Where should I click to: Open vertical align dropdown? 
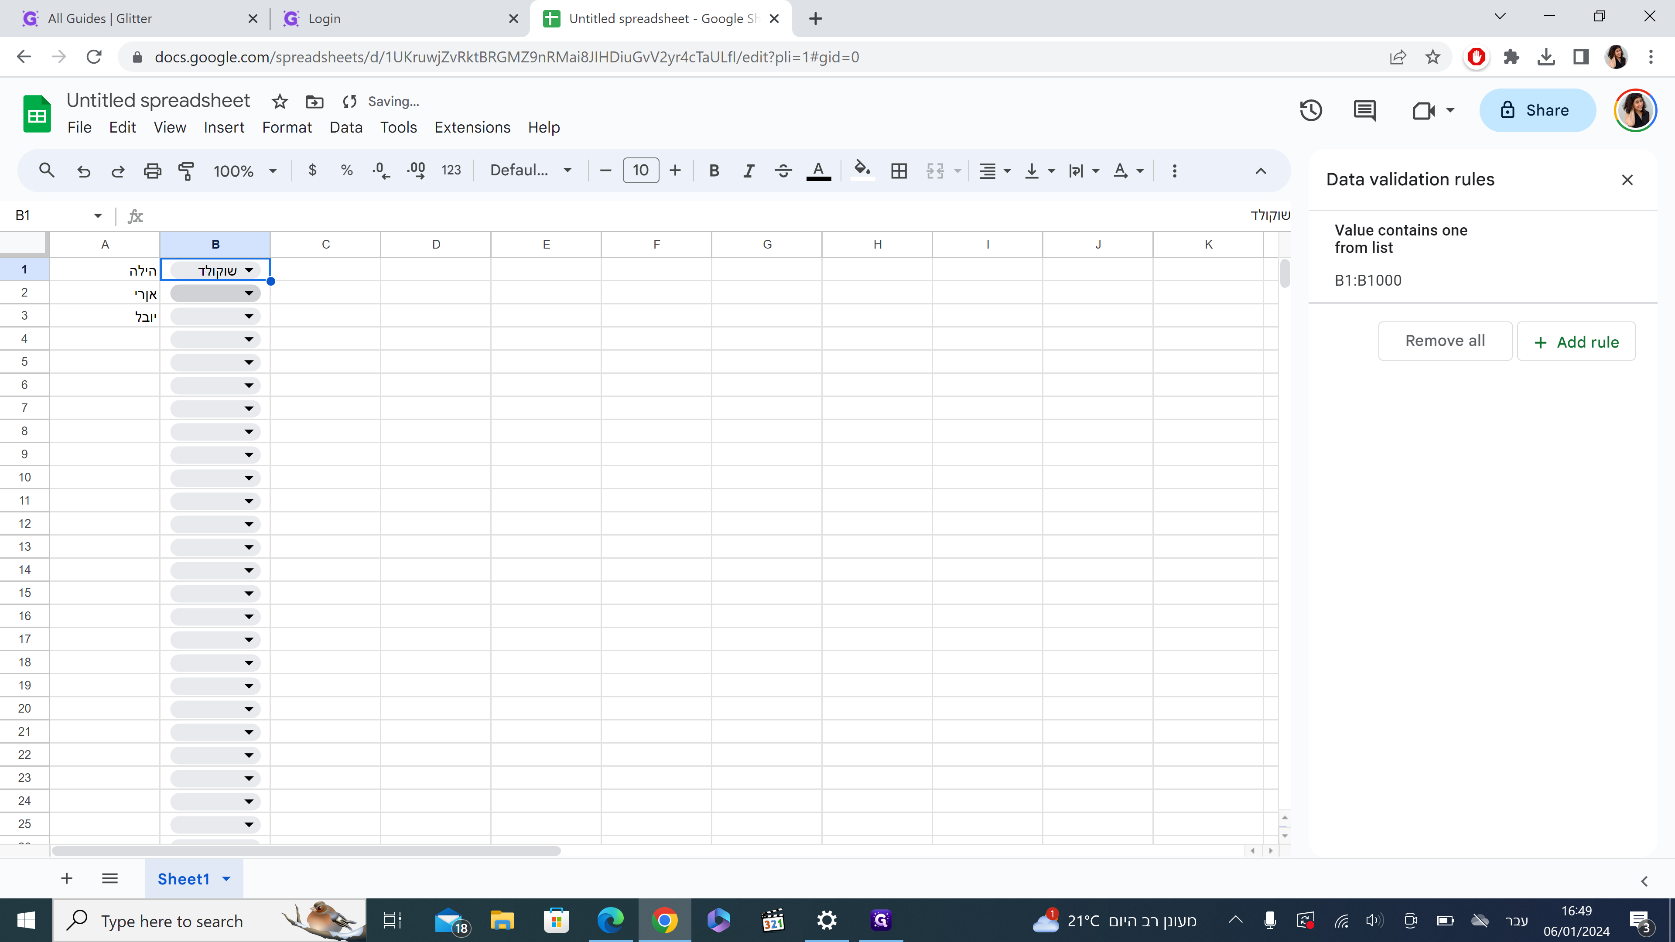1039,171
